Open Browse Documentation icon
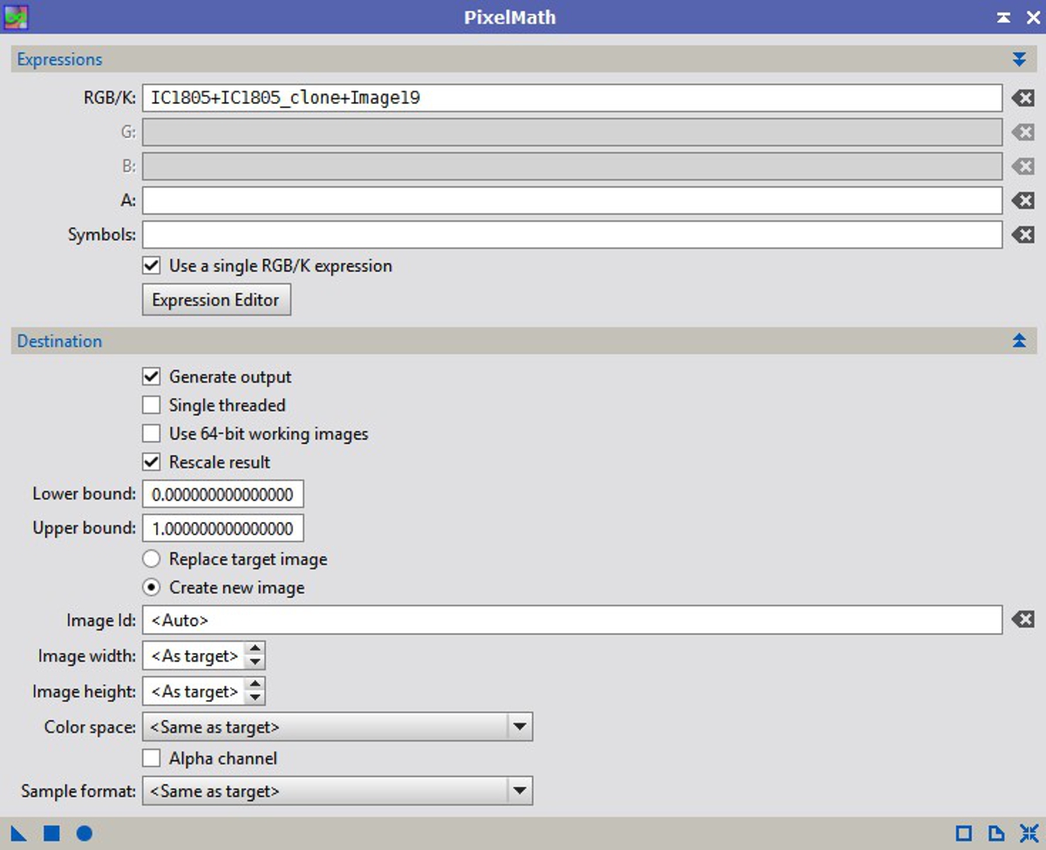Image resolution: width=1046 pixels, height=850 pixels. 996,833
